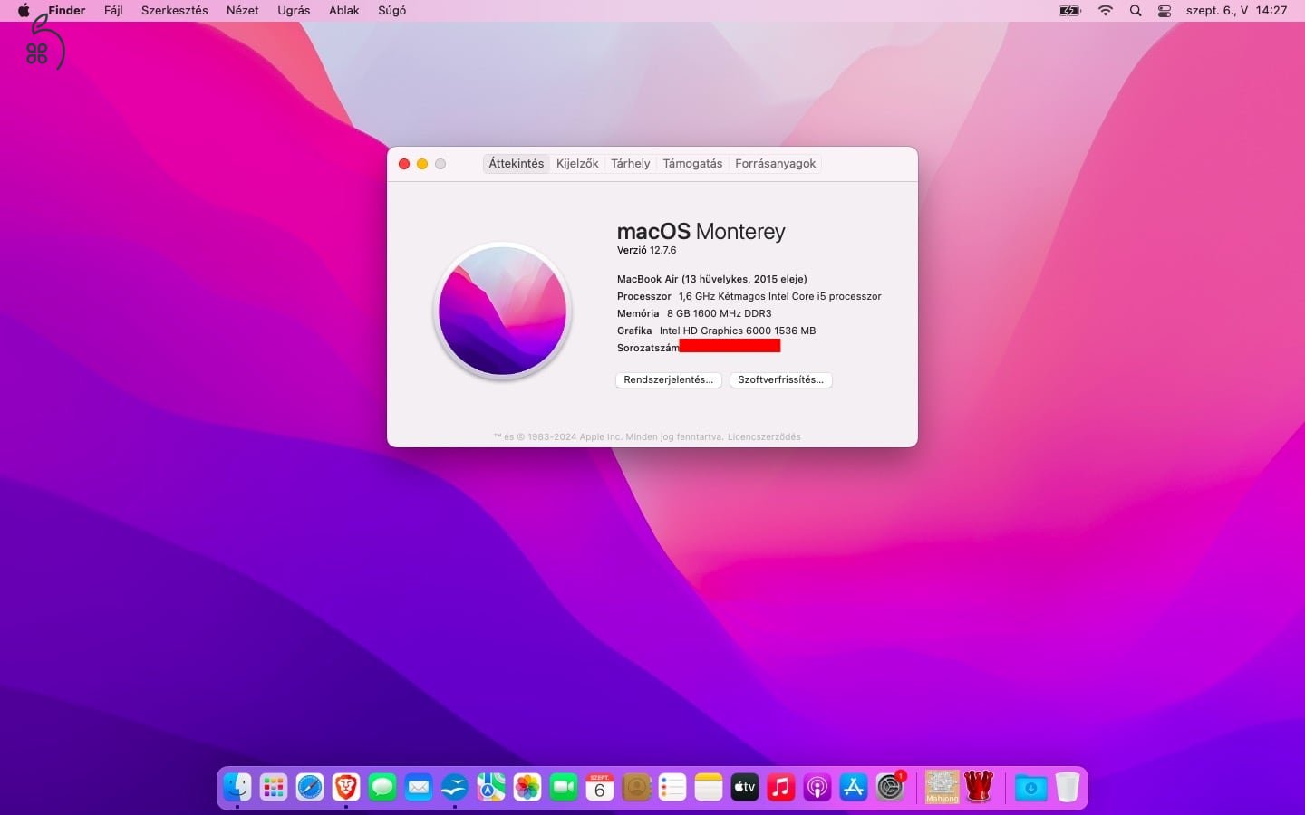The width and height of the screenshot is (1305, 815).
Task: Open the Brave browser dock icon
Action: pos(346,787)
